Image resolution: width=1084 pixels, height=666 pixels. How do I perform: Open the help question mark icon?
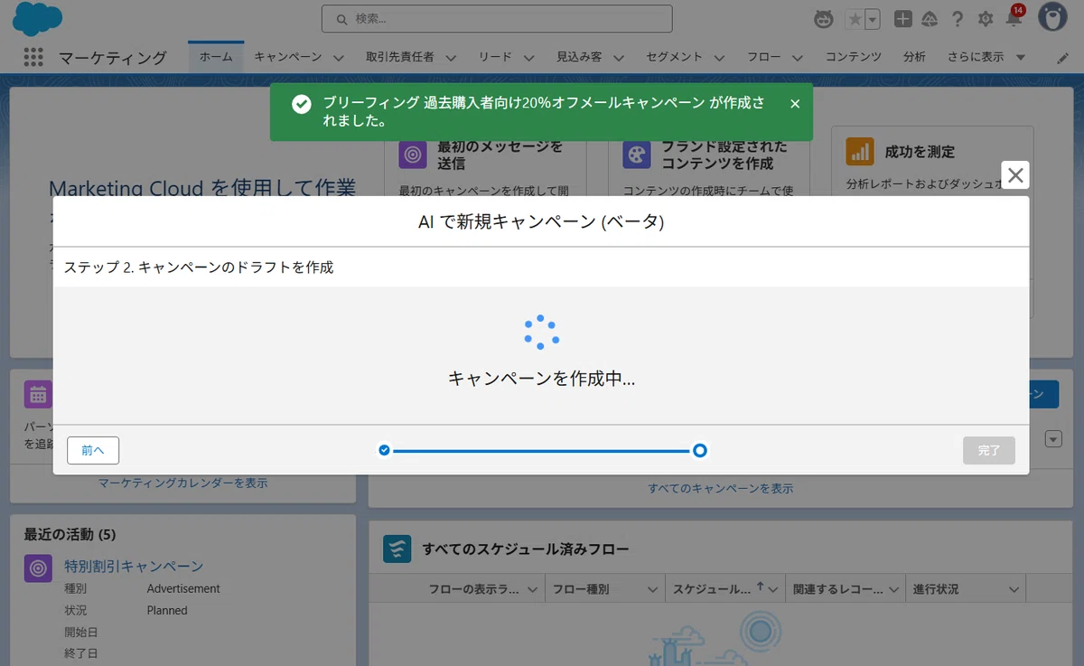[958, 19]
